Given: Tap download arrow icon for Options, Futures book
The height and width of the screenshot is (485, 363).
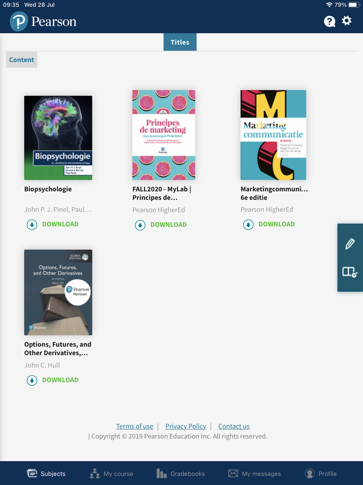Looking at the screenshot, I should (32, 380).
